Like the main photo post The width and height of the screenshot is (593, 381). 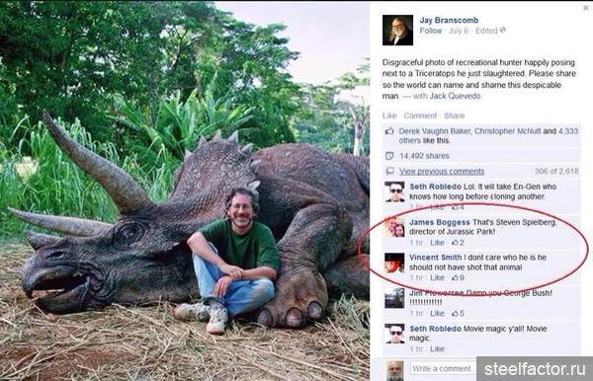click(389, 115)
